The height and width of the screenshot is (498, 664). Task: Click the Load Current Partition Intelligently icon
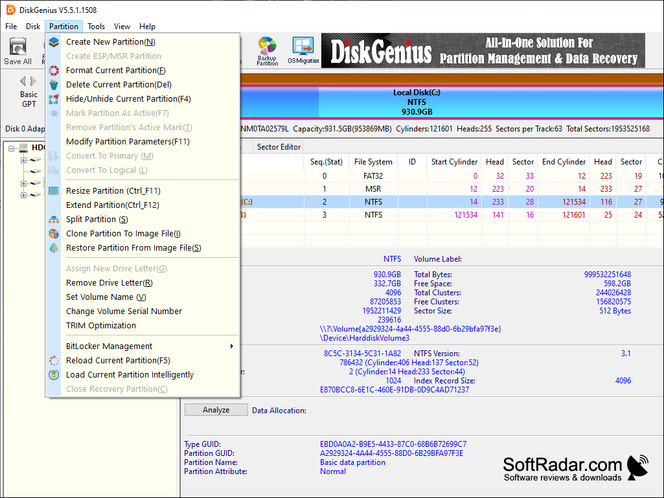54,375
